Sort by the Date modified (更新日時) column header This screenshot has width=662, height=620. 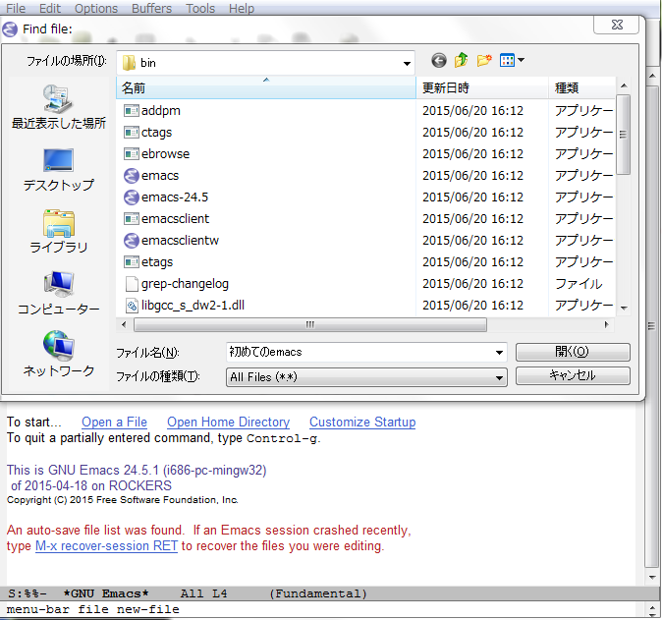coord(482,87)
